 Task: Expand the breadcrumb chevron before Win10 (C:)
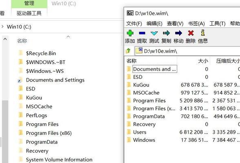click(2, 26)
